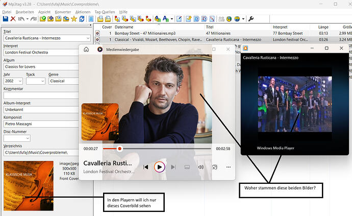352x216 pixels.
Task: Save tags with the blue floppy disk icon
Action: [6, 19]
